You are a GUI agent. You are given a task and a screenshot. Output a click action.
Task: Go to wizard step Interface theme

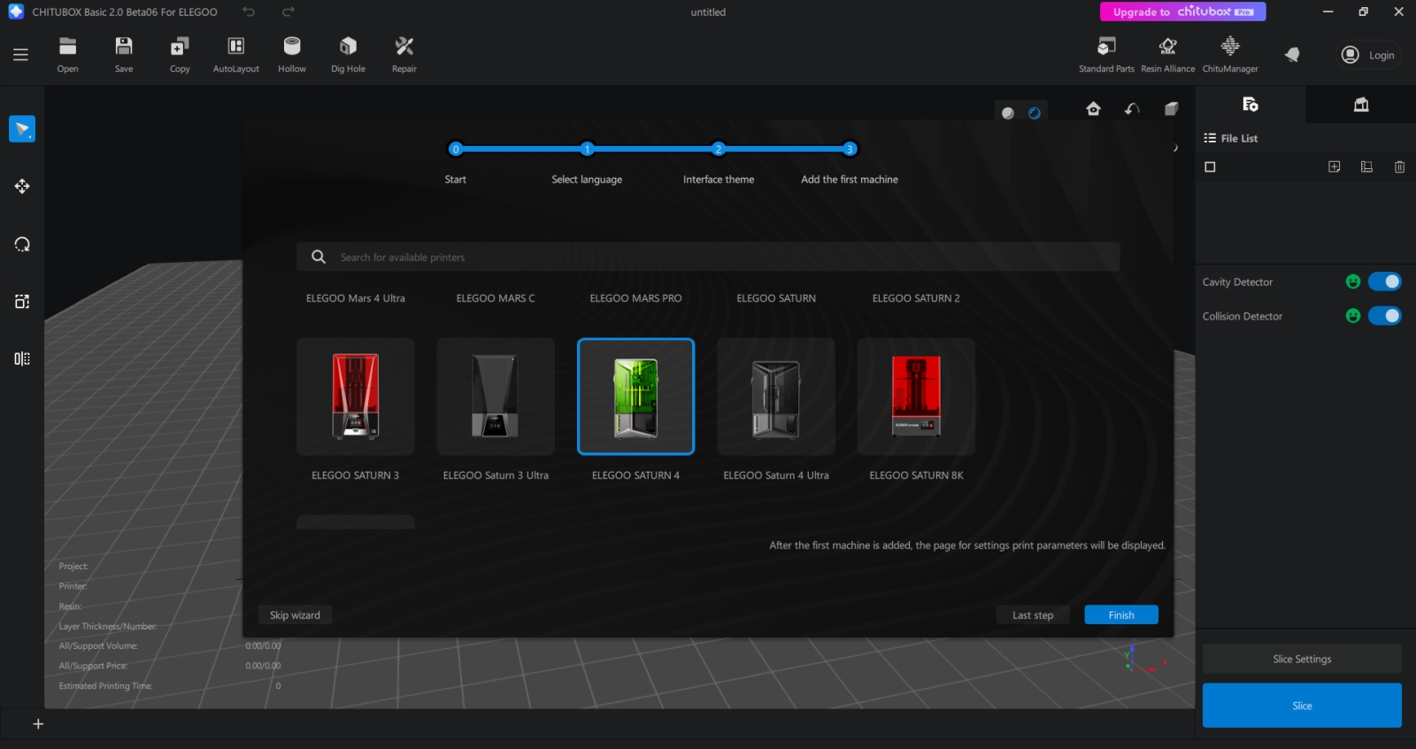719,149
